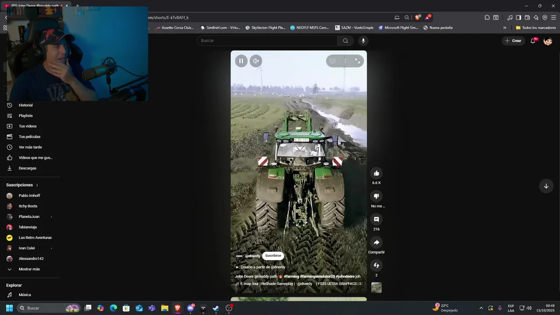Focus the YouTube Buscar search field
The height and width of the screenshot is (315, 560).
267,41
